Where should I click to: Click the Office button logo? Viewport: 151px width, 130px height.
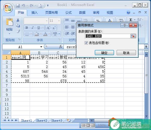pos(8,8)
